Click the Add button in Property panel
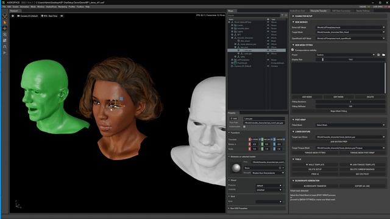 (234, 119)
